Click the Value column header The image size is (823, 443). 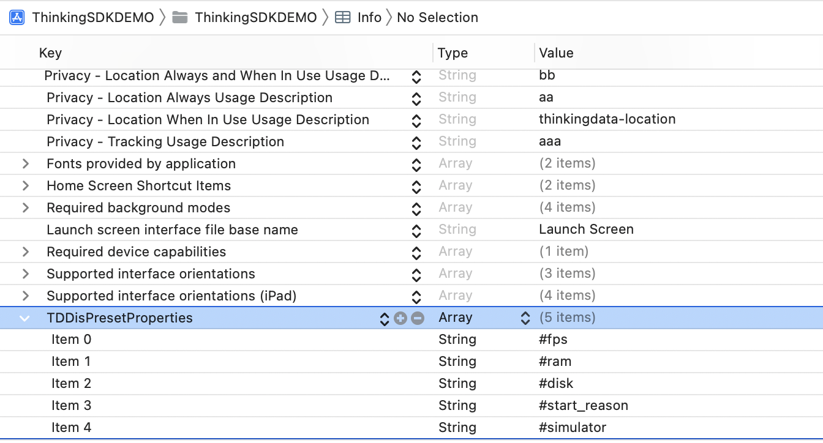click(556, 53)
